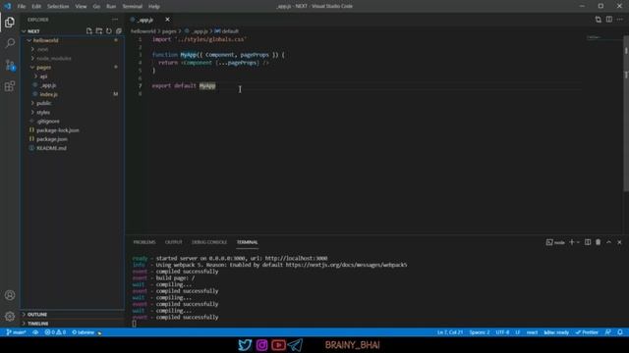This screenshot has height=353, width=629.
Task: Click the feedback icon in status bar
Action: 608,332
